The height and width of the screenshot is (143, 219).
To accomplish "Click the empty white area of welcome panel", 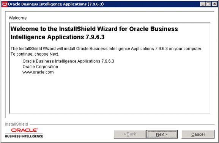I will (x=109, y=95).
